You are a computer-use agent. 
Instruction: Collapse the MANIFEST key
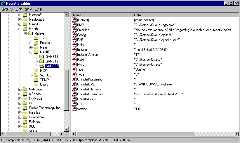[x=31, y=52]
